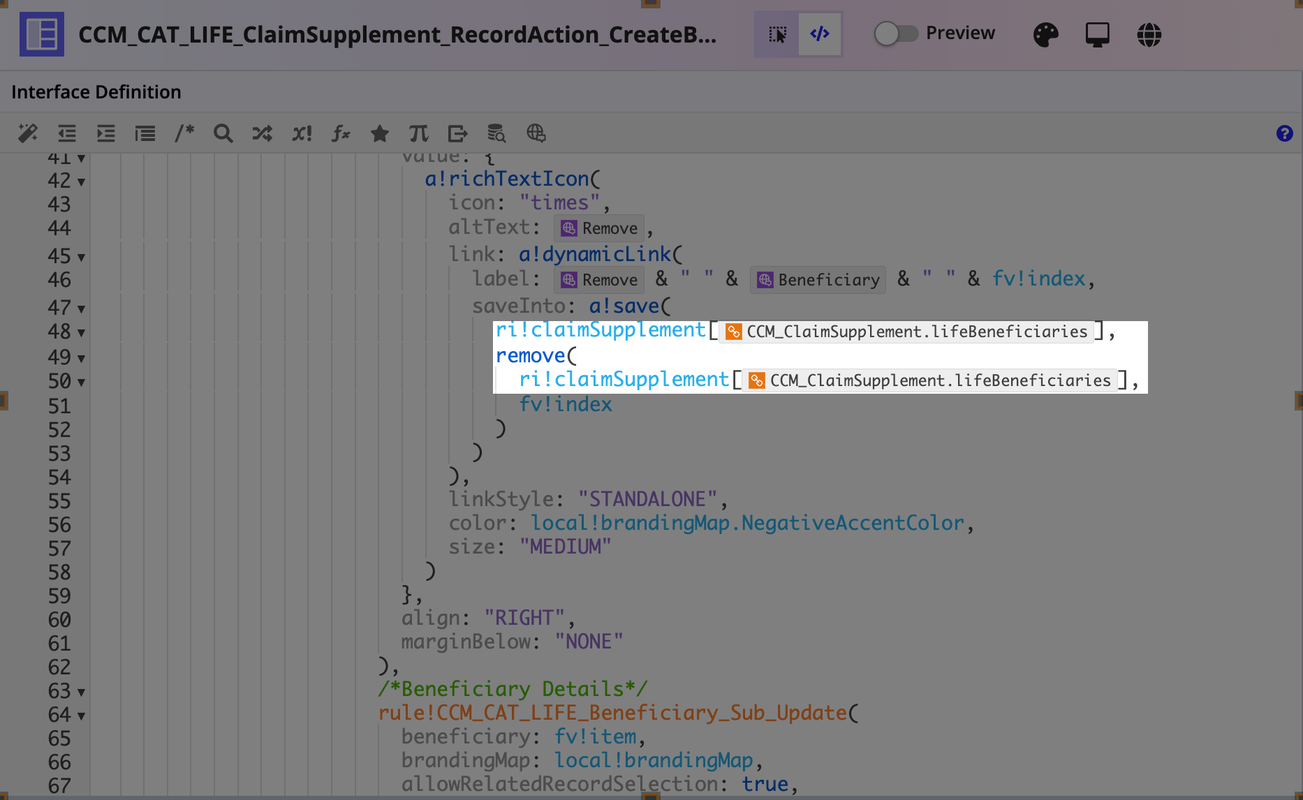Click the a!dynamicLink function text
This screenshot has height=800, width=1303.
coord(594,254)
